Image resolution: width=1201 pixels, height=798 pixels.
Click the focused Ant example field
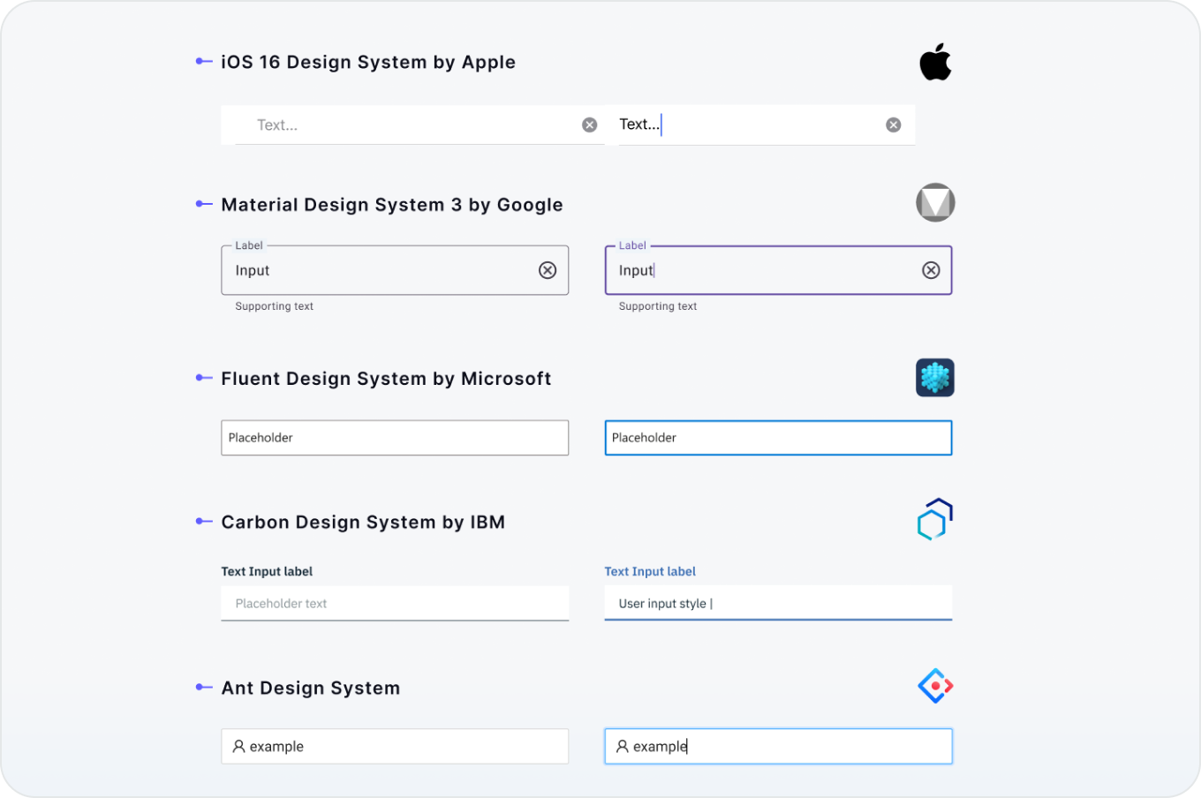pyautogui.click(x=778, y=747)
